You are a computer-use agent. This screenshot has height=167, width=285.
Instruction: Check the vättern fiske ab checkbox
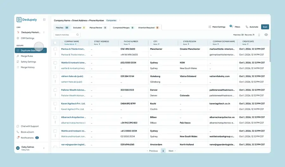coord(55,76)
